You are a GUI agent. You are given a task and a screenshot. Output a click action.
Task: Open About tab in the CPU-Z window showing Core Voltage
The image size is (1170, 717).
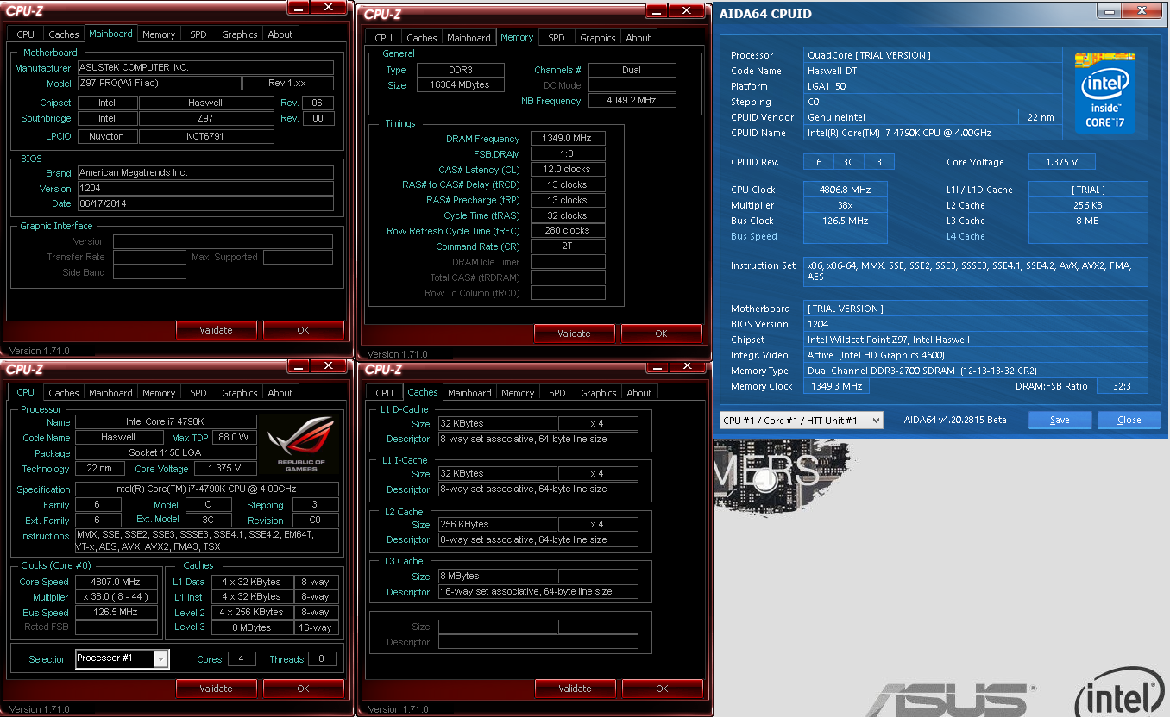[280, 393]
